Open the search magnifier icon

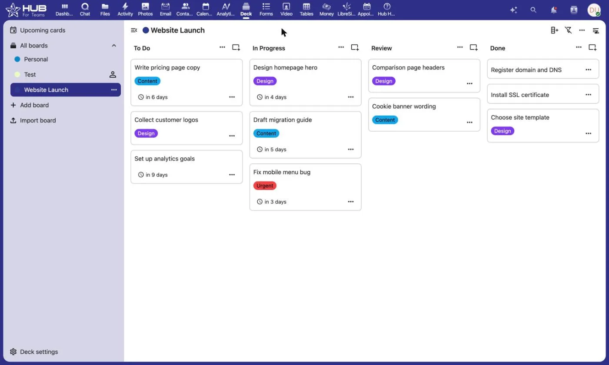(x=533, y=10)
